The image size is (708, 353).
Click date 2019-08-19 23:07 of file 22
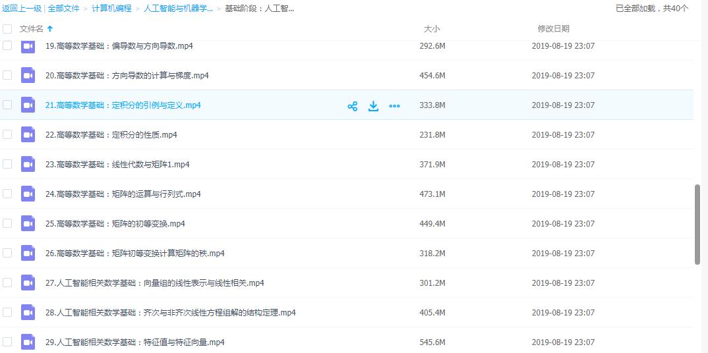563,135
